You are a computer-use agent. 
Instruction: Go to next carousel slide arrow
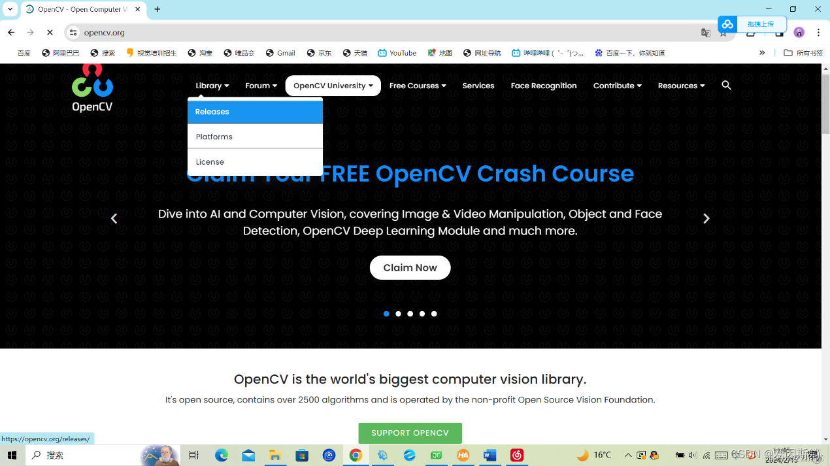pyautogui.click(x=706, y=219)
